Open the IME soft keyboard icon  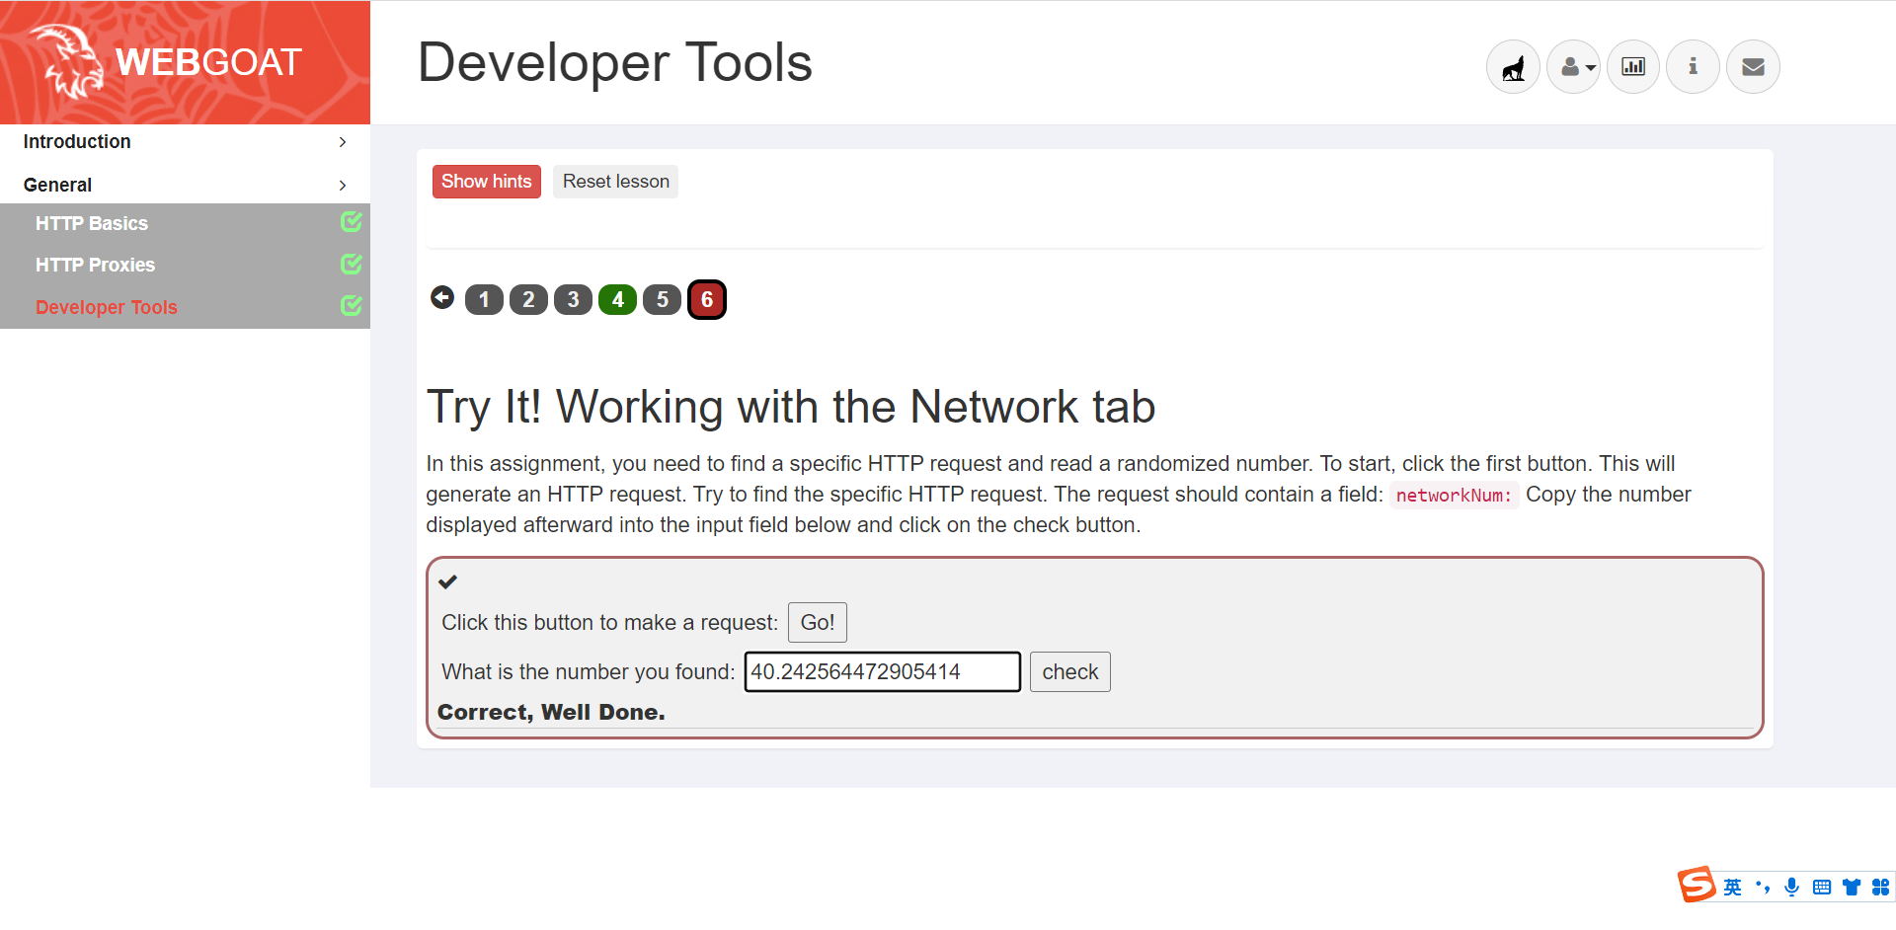(1822, 888)
